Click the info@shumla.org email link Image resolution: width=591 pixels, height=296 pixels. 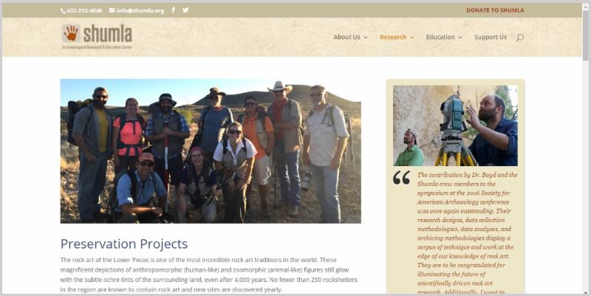140,10
